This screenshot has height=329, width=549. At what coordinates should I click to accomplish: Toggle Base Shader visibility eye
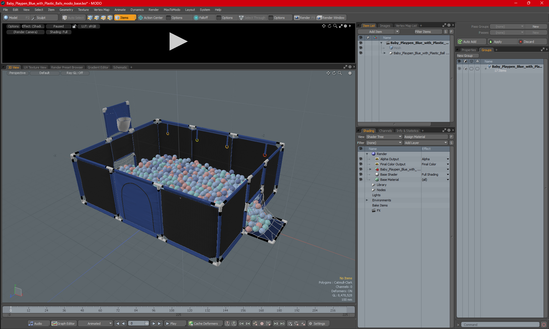point(361,174)
